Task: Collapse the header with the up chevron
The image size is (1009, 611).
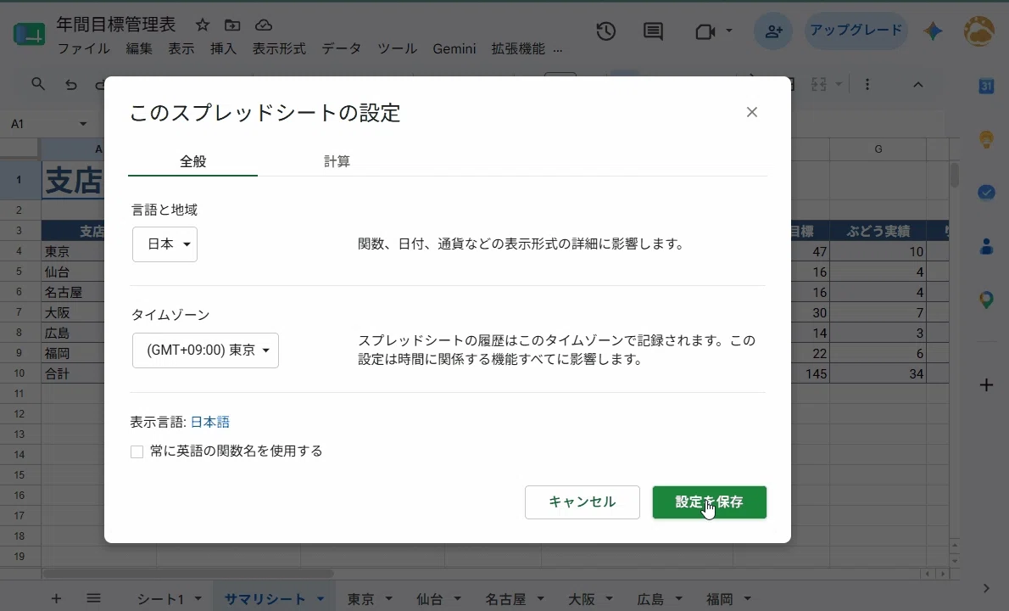Action: coord(918,84)
